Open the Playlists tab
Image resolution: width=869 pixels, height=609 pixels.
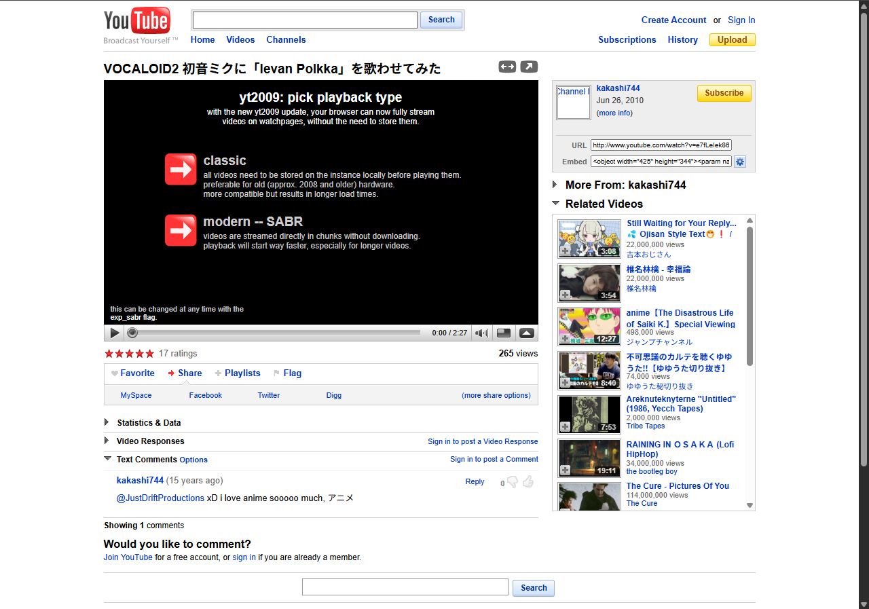tap(242, 373)
